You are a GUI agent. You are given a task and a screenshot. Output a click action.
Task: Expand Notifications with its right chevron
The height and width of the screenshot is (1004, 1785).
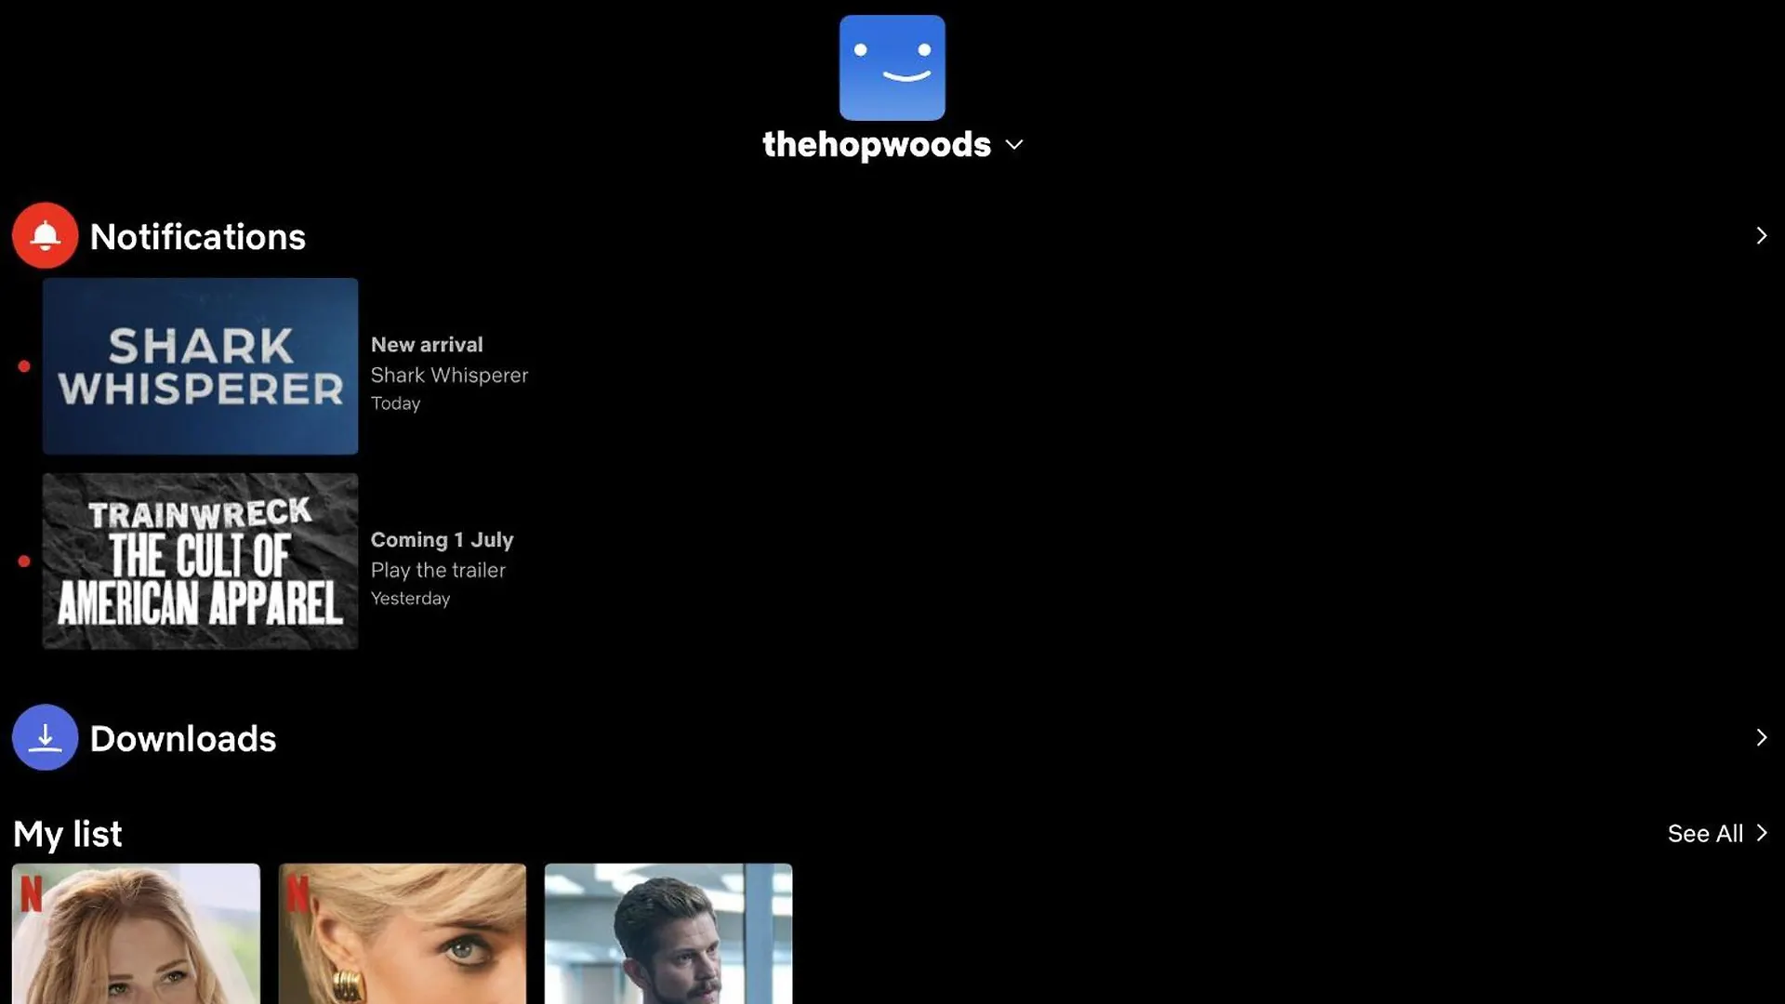click(x=1761, y=235)
